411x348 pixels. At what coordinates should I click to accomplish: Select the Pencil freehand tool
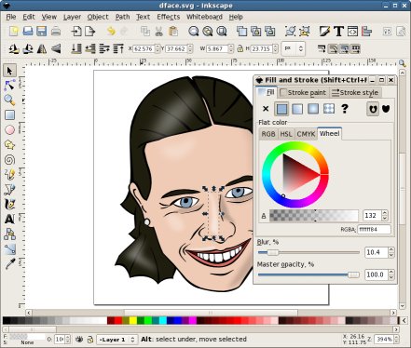(x=9, y=175)
